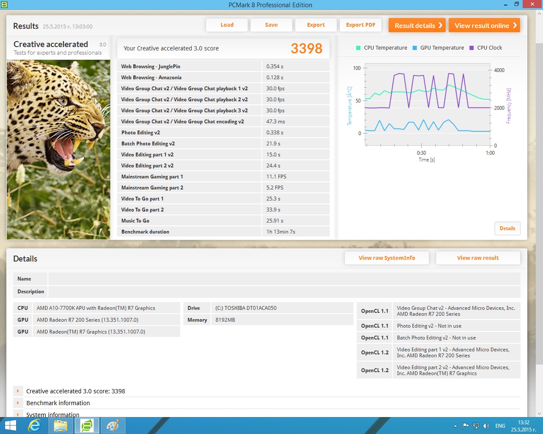This screenshot has width=543, height=434.
Task: Select Video Group Chat encoding v2 row
Action: (x=223, y=122)
